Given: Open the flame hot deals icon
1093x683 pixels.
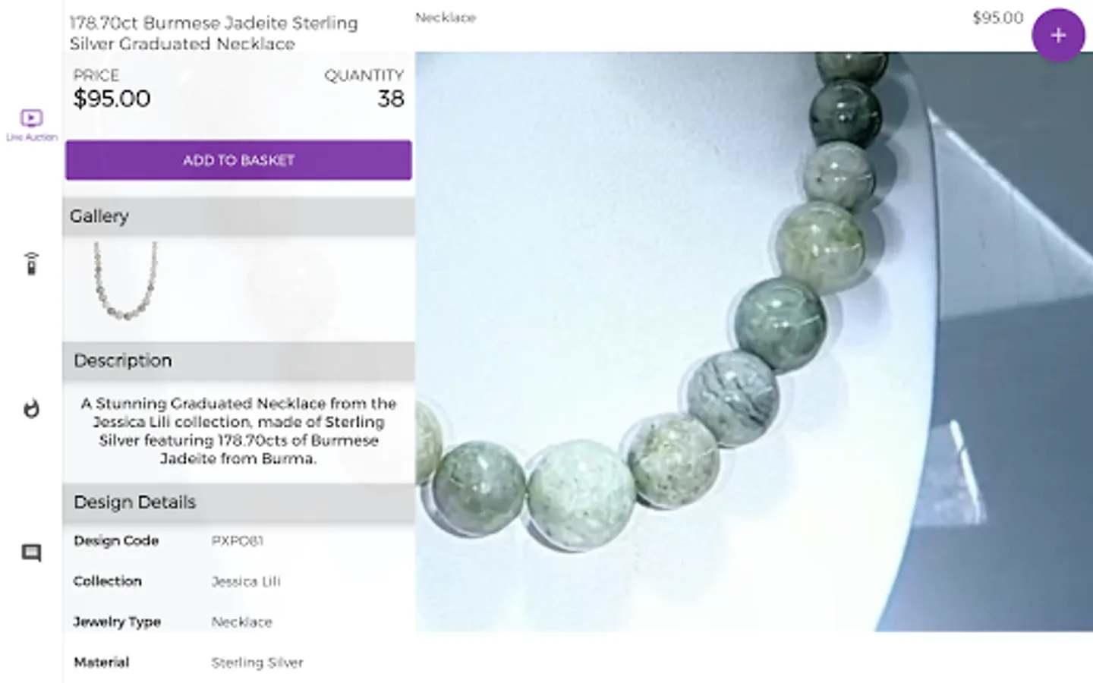Looking at the screenshot, I should (31, 408).
